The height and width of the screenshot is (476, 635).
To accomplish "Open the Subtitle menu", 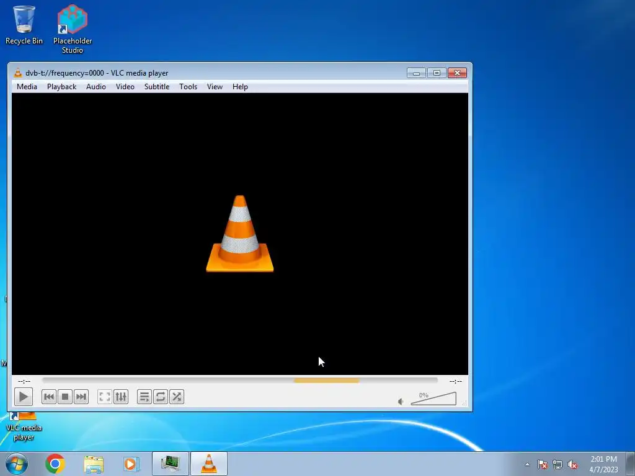I will (x=157, y=87).
